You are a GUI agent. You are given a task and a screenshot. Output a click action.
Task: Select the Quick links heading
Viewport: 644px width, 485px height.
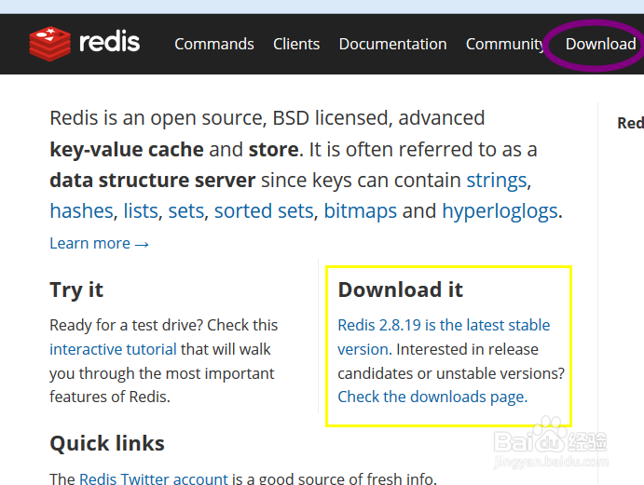click(x=107, y=443)
